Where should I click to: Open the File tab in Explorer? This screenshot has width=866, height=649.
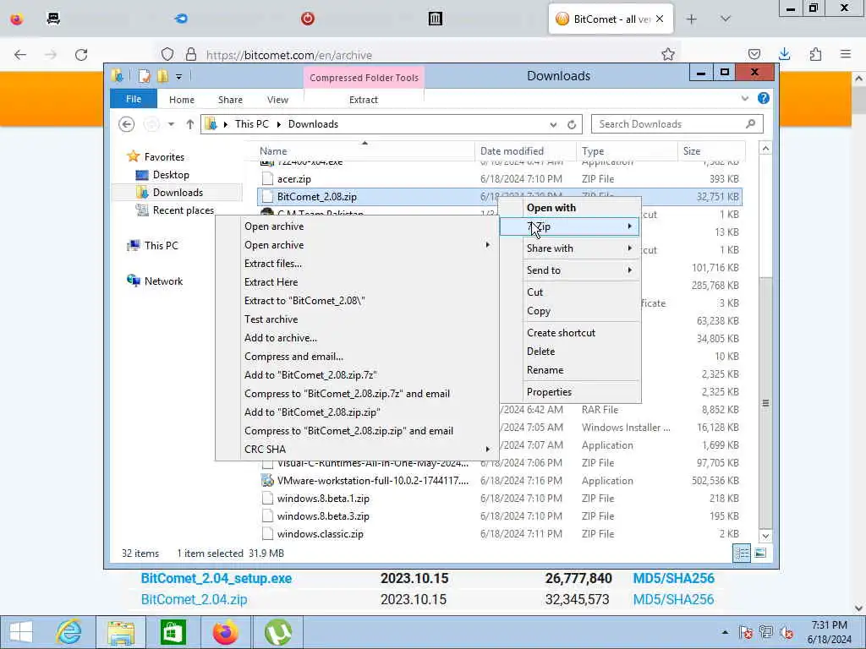click(134, 100)
